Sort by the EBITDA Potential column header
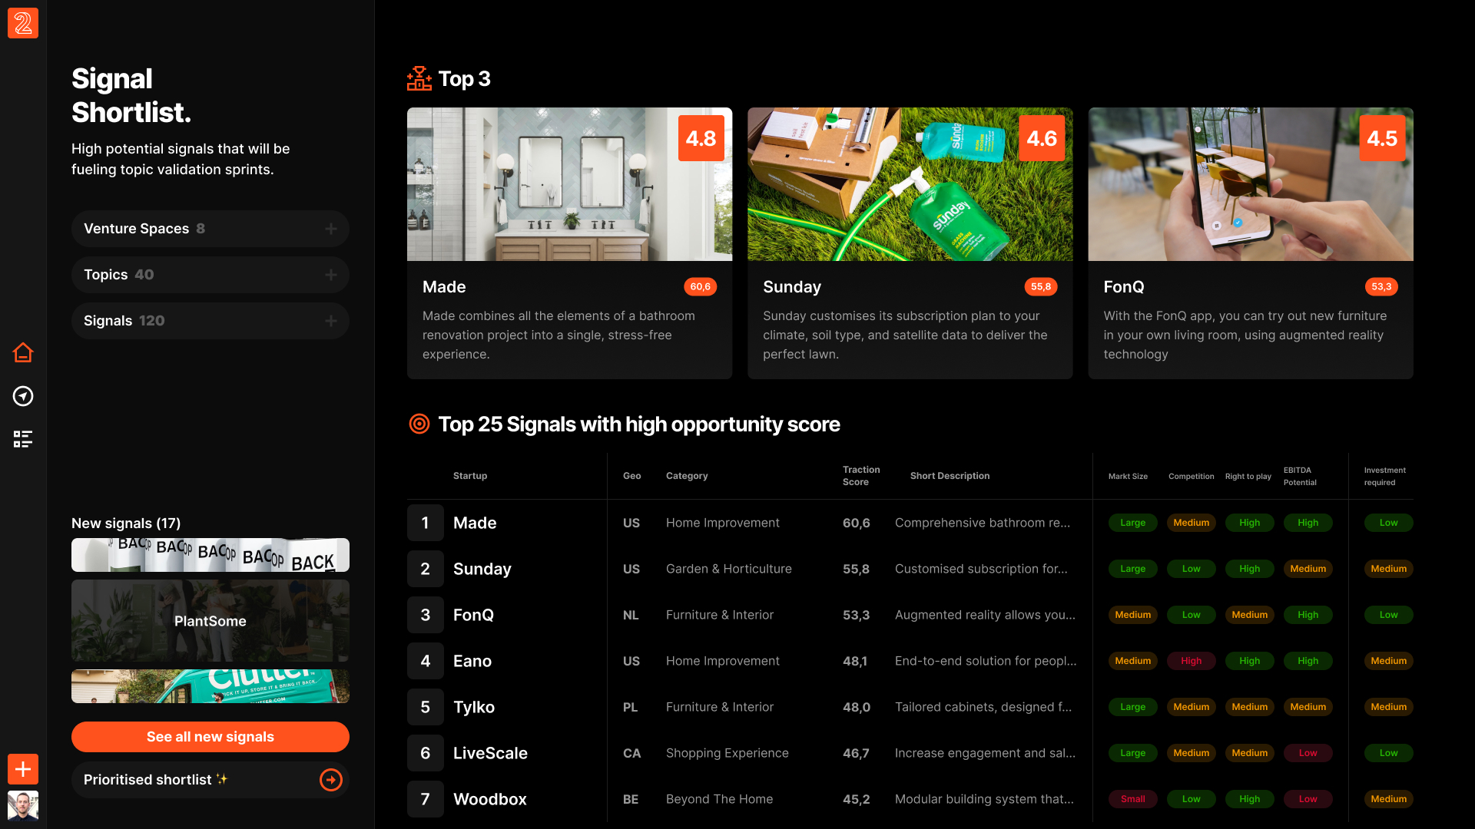Image resolution: width=1475 pixels, height=829 pixels. [x=1300, y=477]
